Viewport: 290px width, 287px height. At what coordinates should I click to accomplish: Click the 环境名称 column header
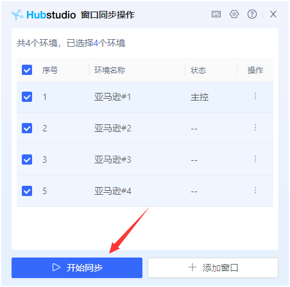(x=110, y=70)
